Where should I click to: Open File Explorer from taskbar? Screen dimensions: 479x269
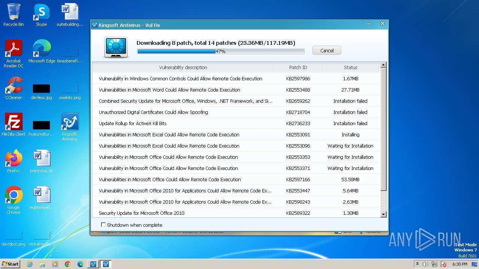(x=42, y=264)
